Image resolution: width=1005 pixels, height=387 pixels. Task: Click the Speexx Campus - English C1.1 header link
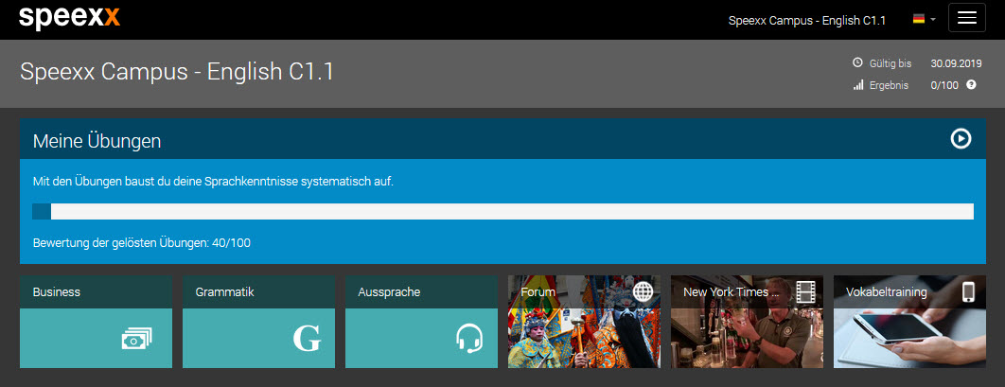tap(807, 20)
